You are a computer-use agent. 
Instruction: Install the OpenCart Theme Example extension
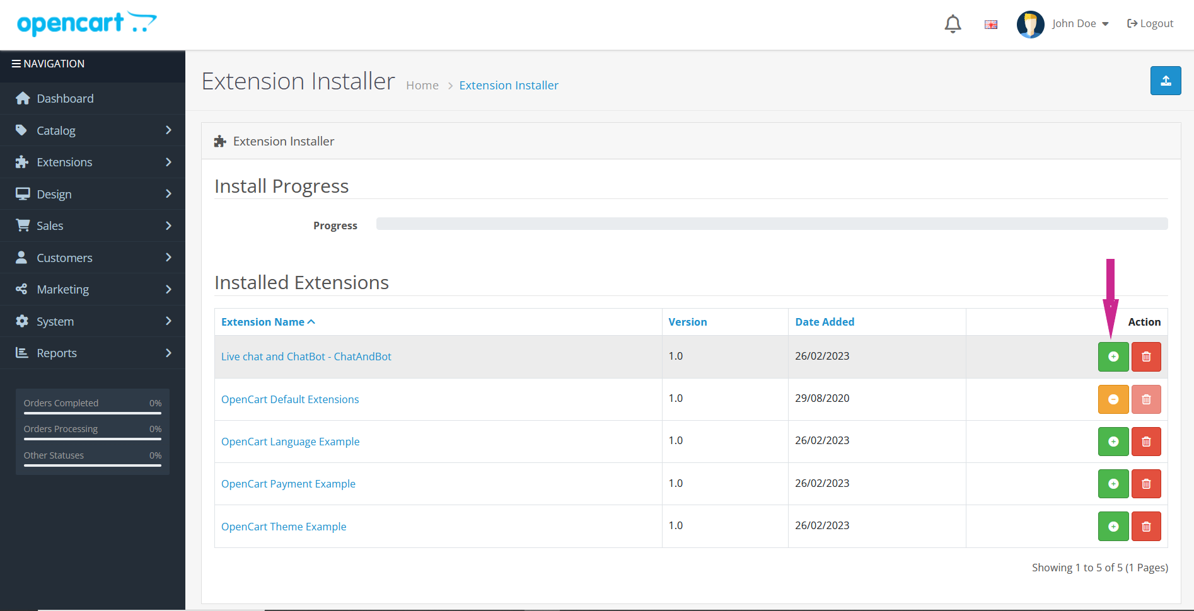[1113, 526]
